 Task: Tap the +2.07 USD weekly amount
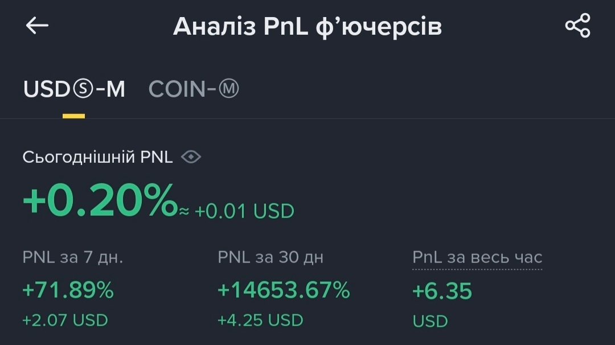[65, 320]
